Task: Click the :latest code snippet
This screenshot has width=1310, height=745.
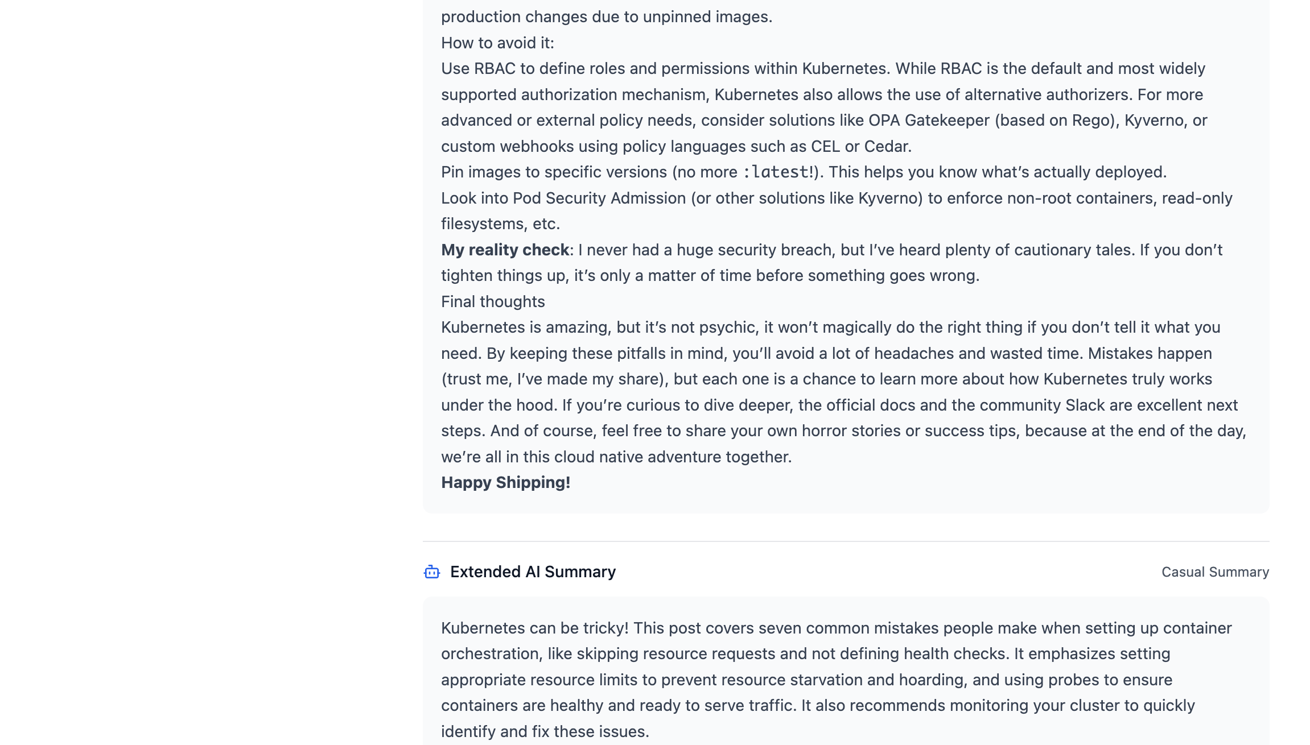Action: (777, 172)
